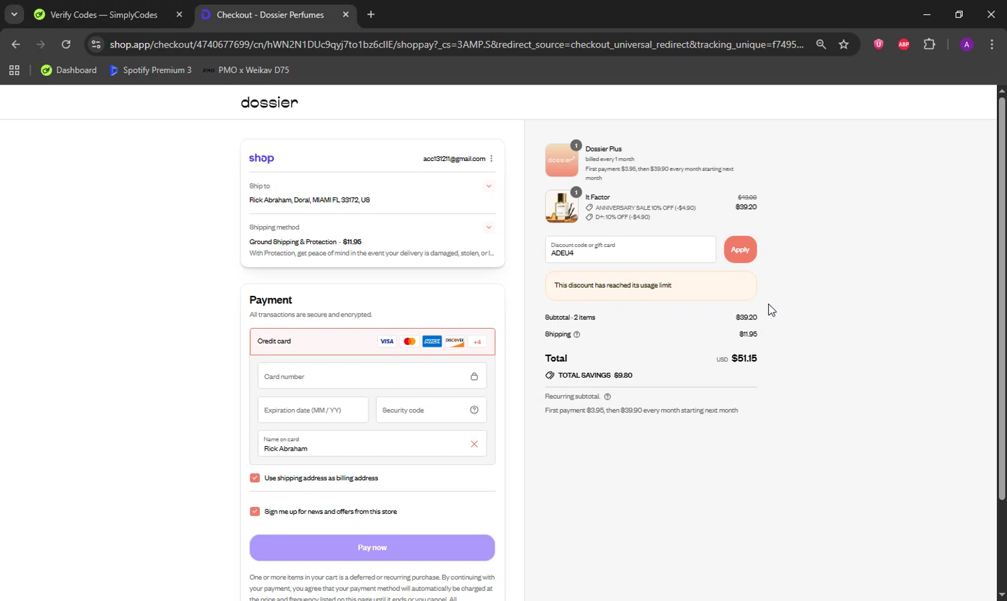1007x601 pixels.
Task: Click the shop.app checkout URL field
Action: 457,44
